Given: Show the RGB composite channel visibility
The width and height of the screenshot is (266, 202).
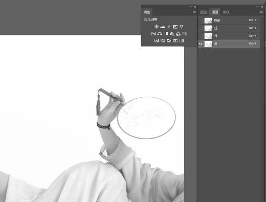Looking at the screenshot, I should [x=201, y=20].
